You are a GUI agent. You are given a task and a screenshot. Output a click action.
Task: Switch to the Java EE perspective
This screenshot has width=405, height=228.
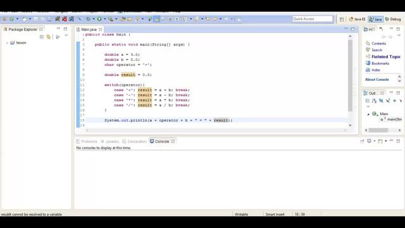pos(357,19)
